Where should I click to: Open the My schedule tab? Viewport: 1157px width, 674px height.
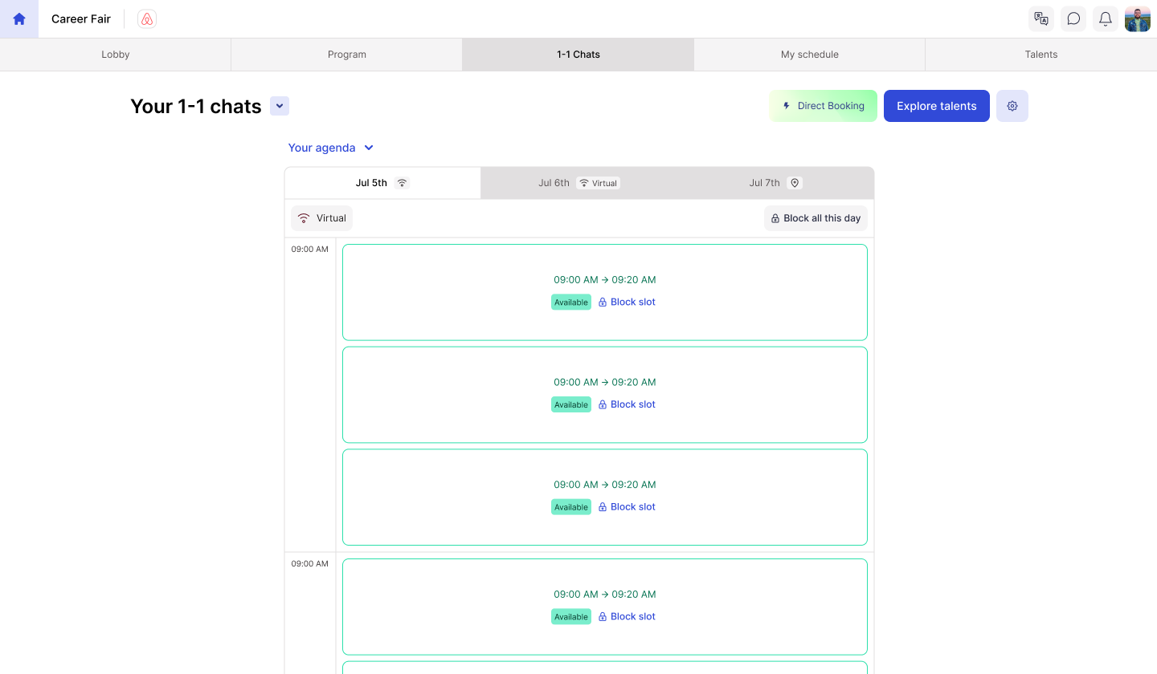click(810, 55)
